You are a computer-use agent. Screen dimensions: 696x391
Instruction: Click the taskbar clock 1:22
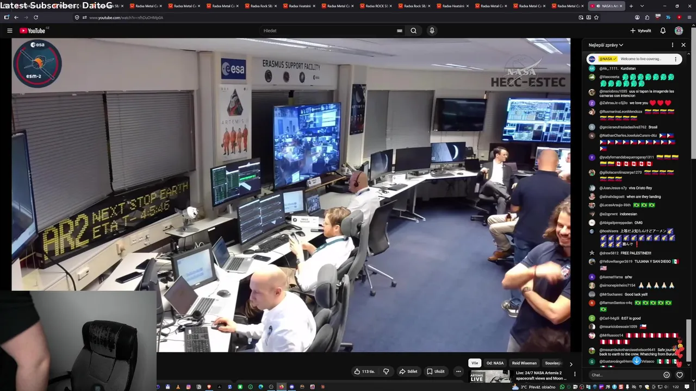(x=676, y=387)
